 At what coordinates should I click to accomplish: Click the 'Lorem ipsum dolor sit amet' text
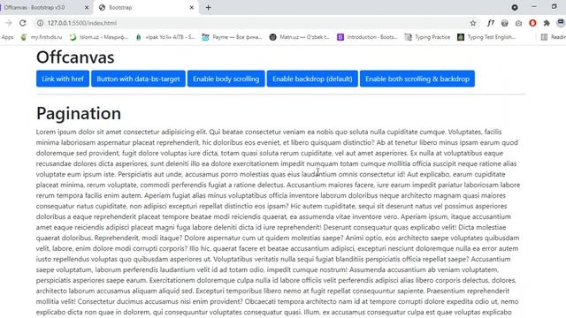(79, 132)
